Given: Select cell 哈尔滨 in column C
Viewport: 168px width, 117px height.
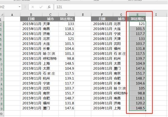Looking at the screenshot, I should (x=50, y=54).
